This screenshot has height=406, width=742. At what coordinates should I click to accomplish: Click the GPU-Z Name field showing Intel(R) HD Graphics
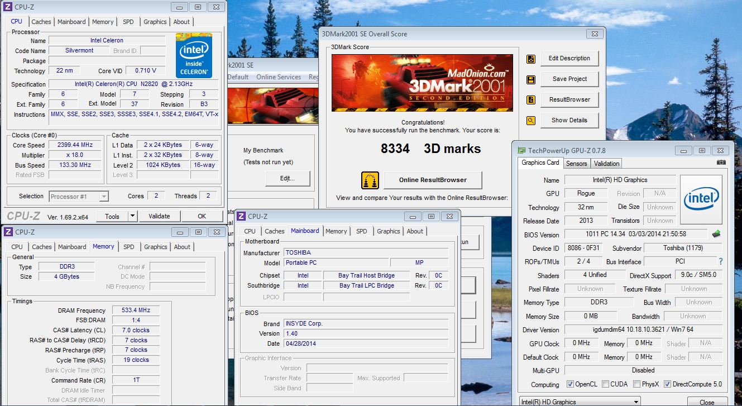pyautogui.click(x=620, y=180)
